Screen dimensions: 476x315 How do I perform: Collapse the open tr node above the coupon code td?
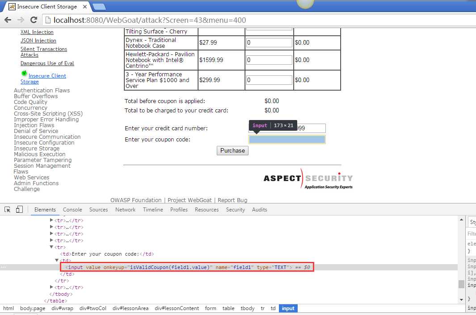pyautogui.click(x=51, y=247)
